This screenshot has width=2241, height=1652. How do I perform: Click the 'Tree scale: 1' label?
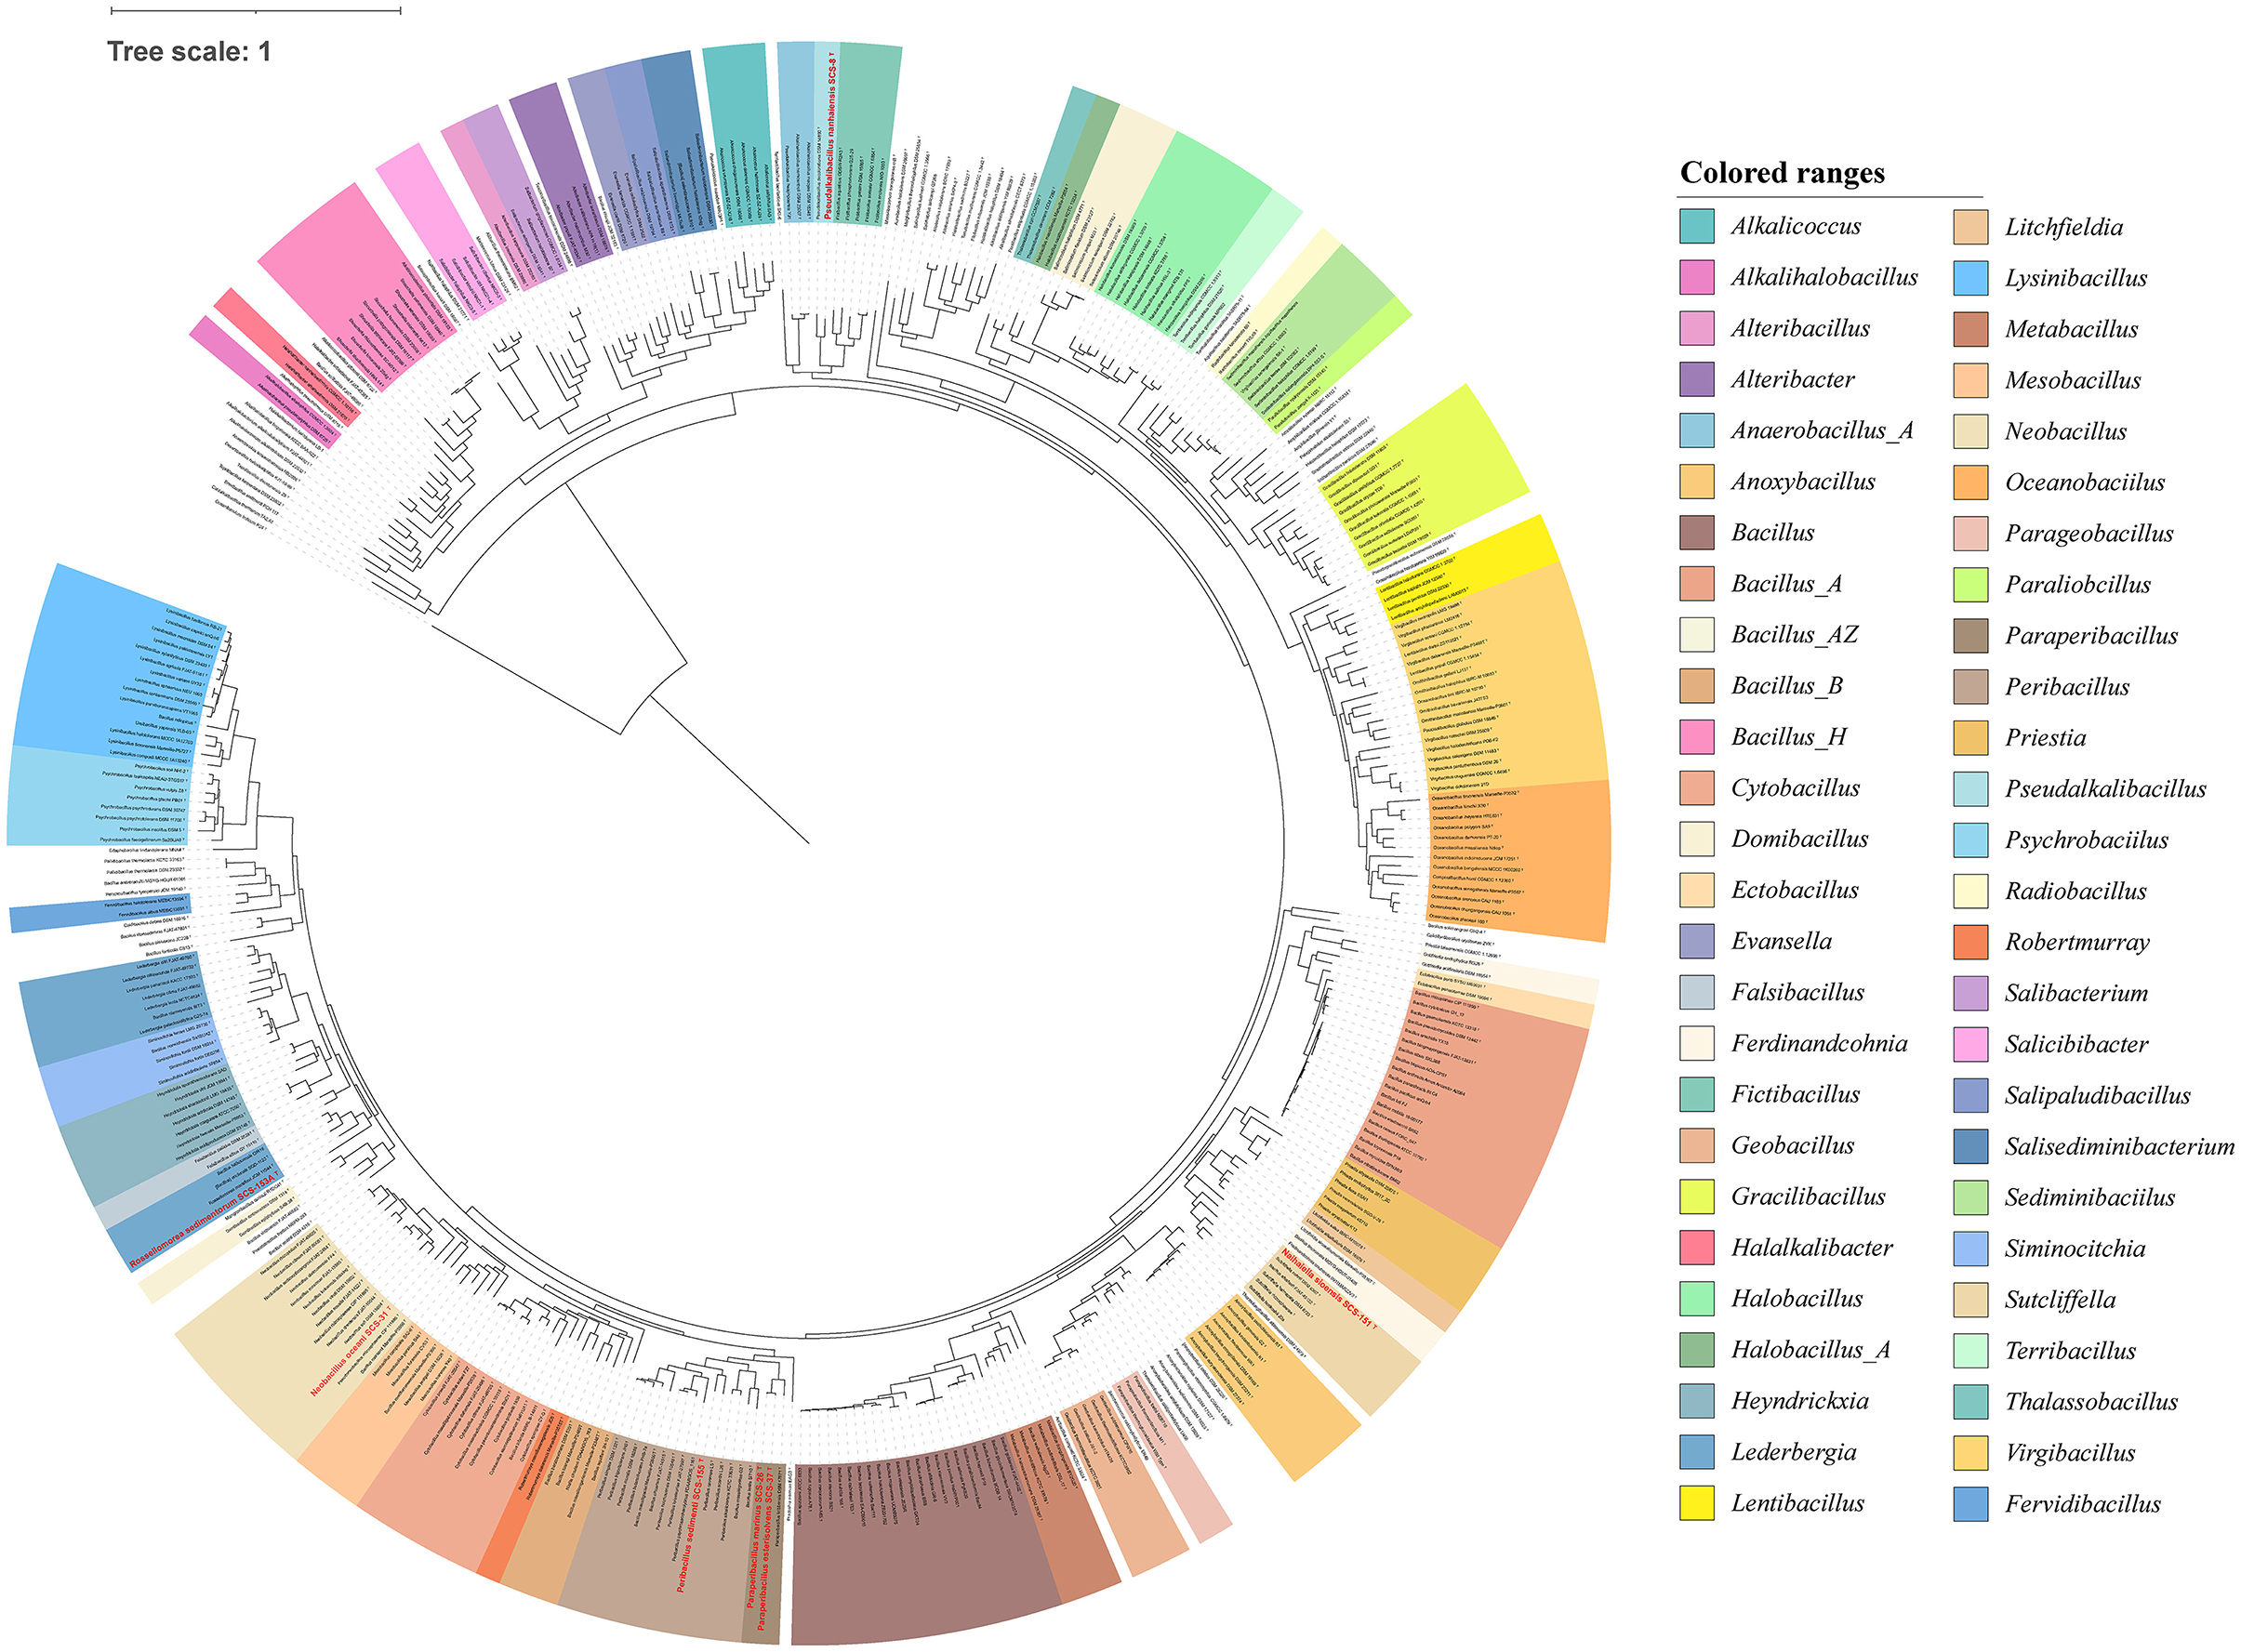(x=189, y=51)
